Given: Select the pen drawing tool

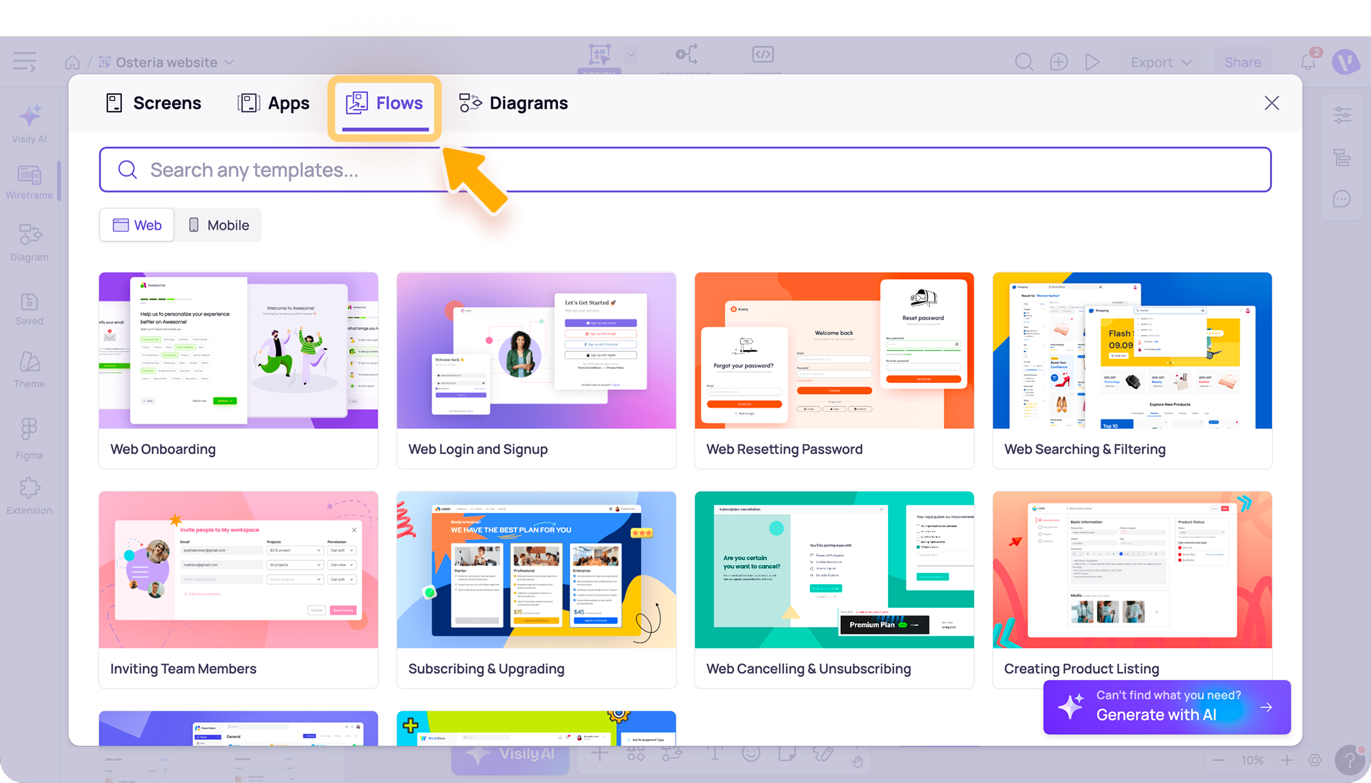Looking at the screenshot, I should click(x=823, y=754).
